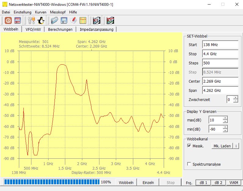
Task: Start sweep with the Wobbeln button
Action: tap(126, 182)
